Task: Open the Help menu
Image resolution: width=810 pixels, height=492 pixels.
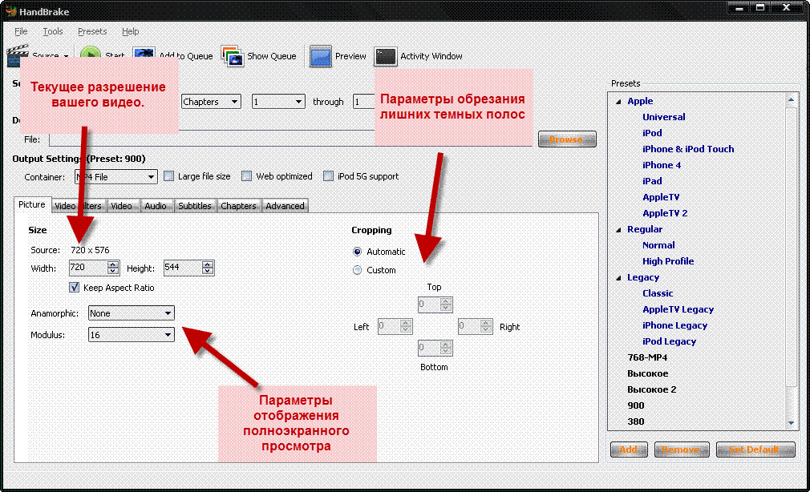Action: [130, 31]
